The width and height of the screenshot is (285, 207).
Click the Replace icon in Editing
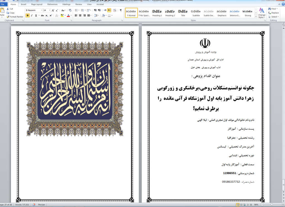(x=269, y=13)
